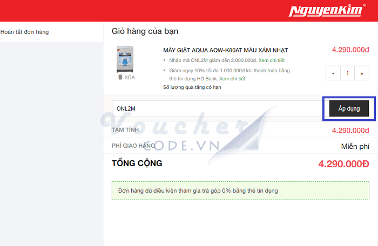The width and height of the screenshot is (378, 246).
Task: Click the Giỏ hàng của bạn heading
Action: (145, 31)
